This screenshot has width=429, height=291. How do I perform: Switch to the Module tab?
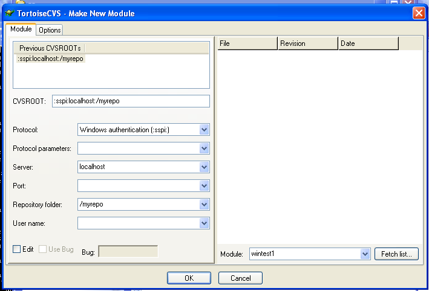[21, 29]
